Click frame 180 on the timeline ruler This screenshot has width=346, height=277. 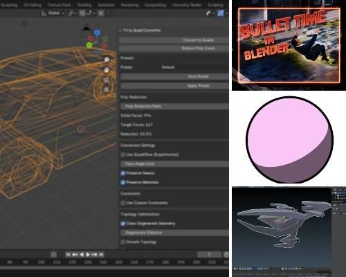click(165, 262)
